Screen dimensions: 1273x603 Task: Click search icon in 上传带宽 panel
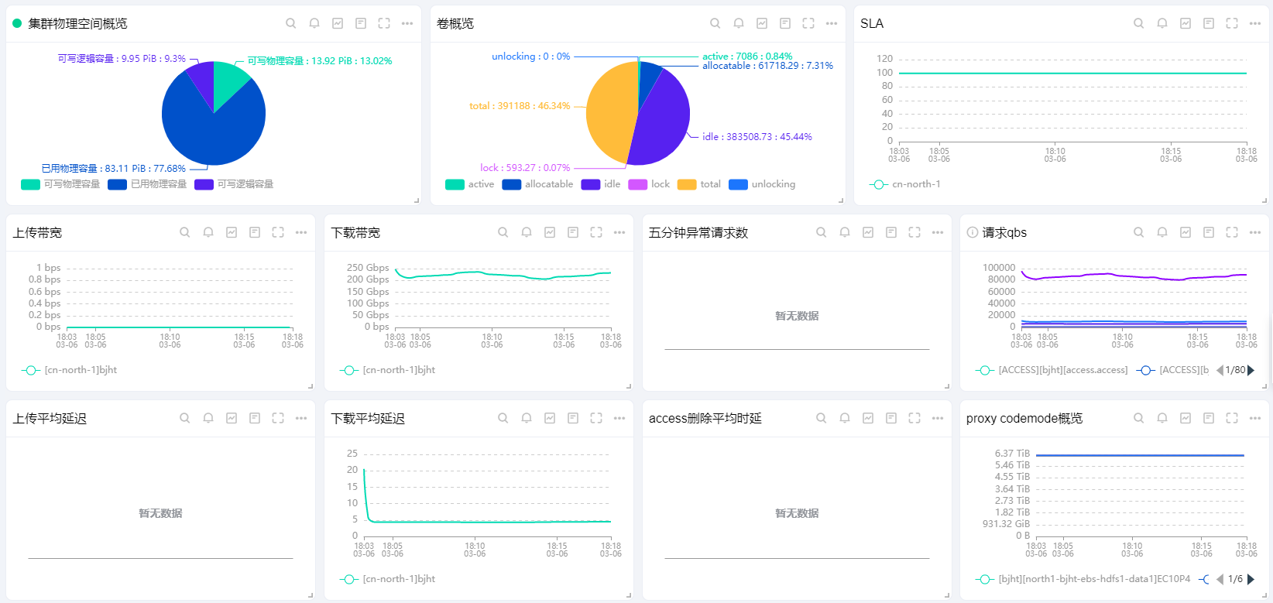coord(185,232)
